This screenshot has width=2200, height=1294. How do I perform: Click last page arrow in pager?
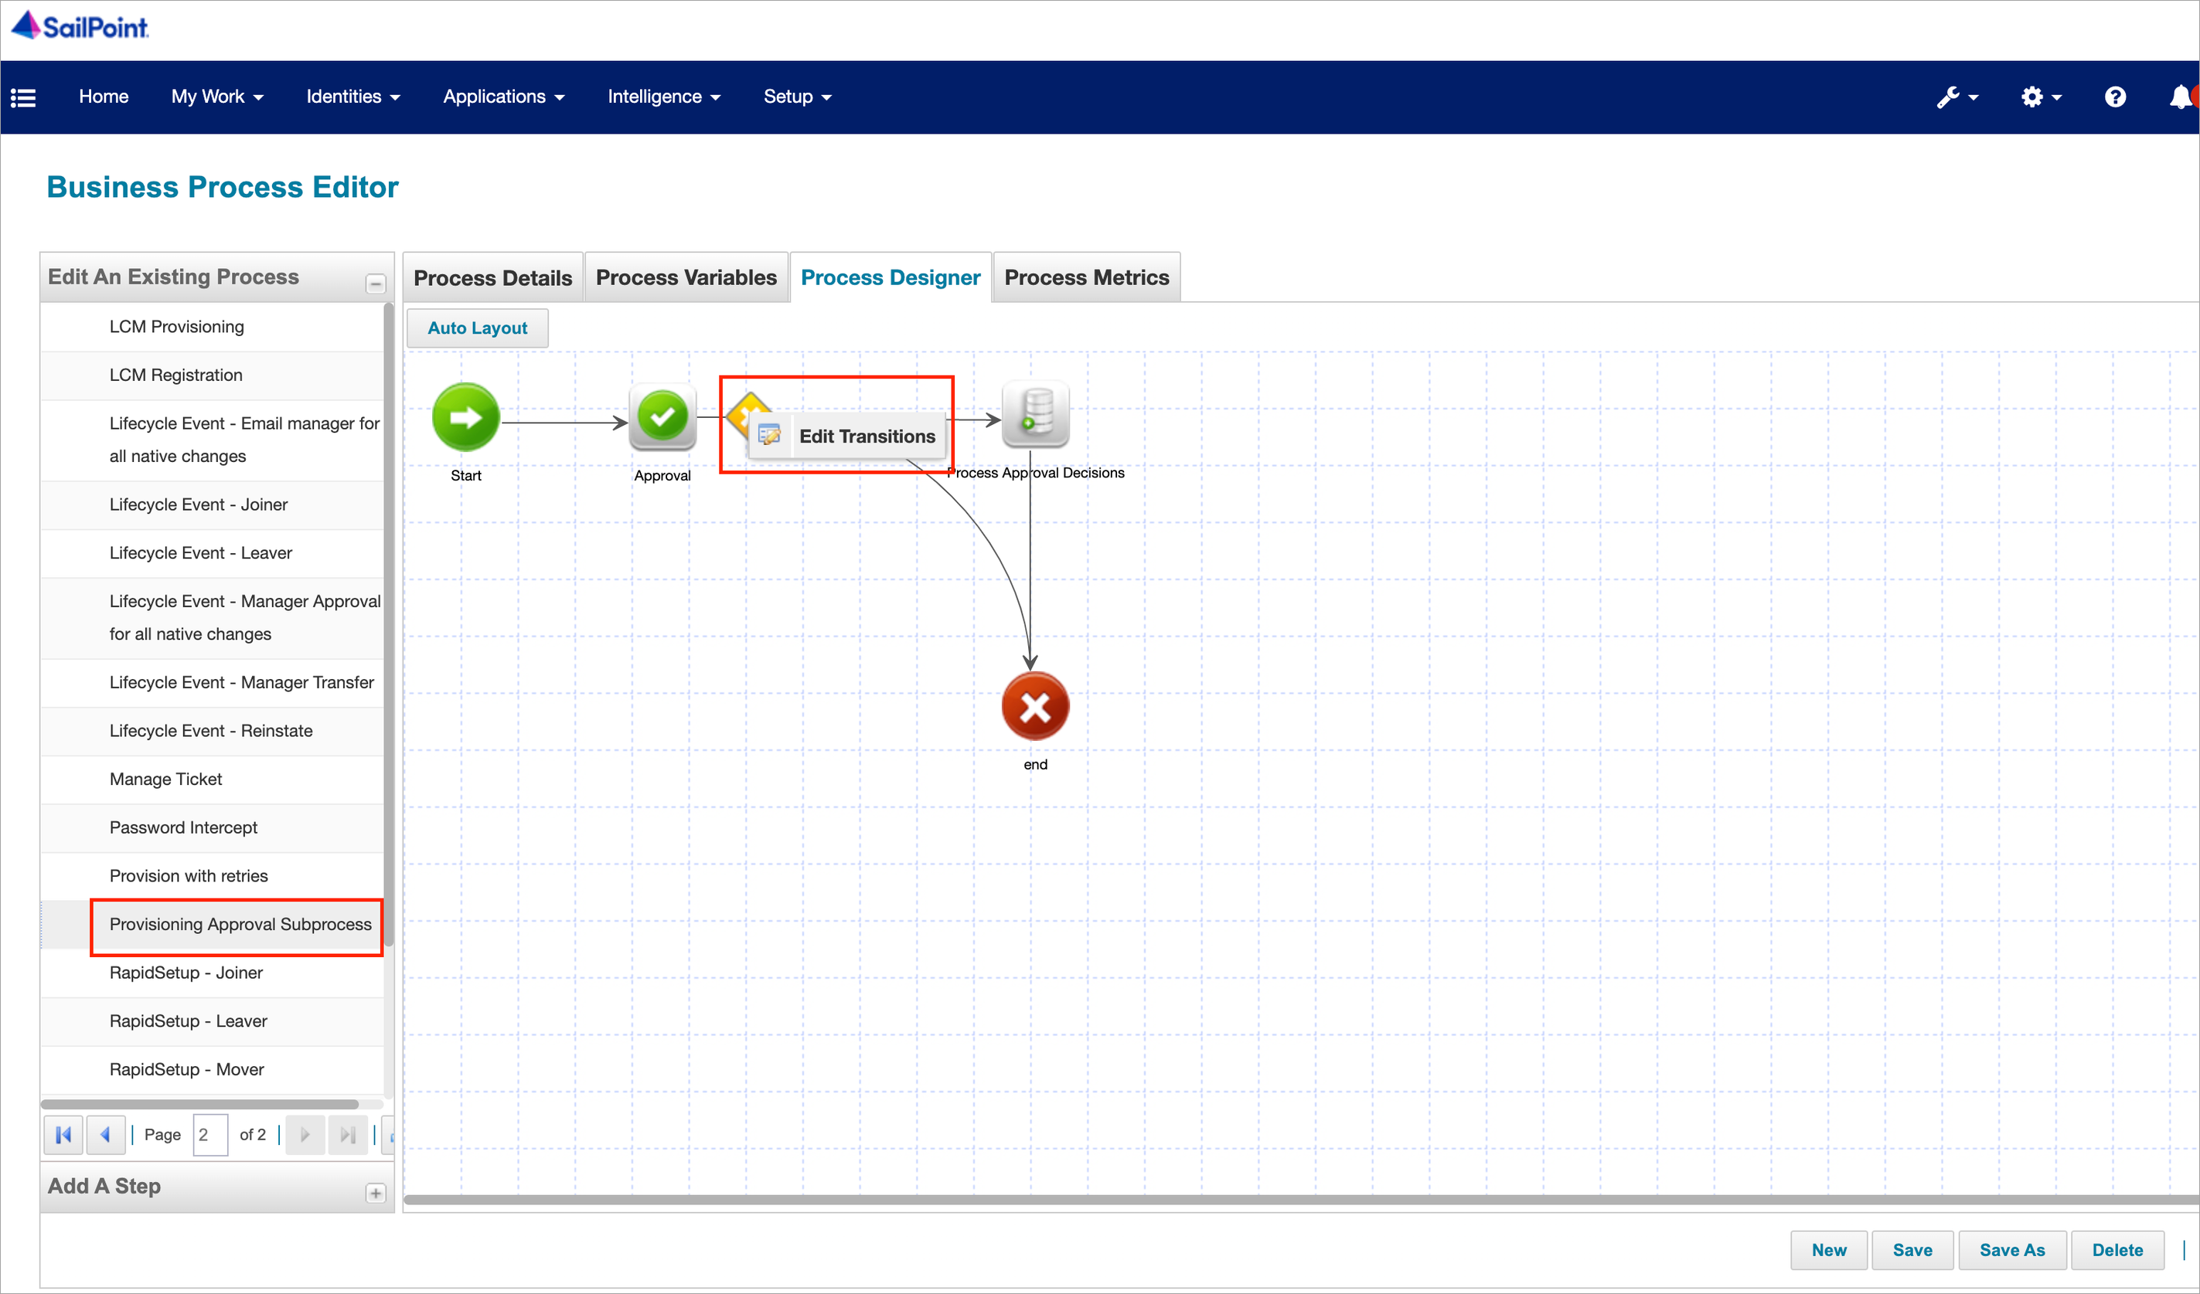click(347, 1134)
